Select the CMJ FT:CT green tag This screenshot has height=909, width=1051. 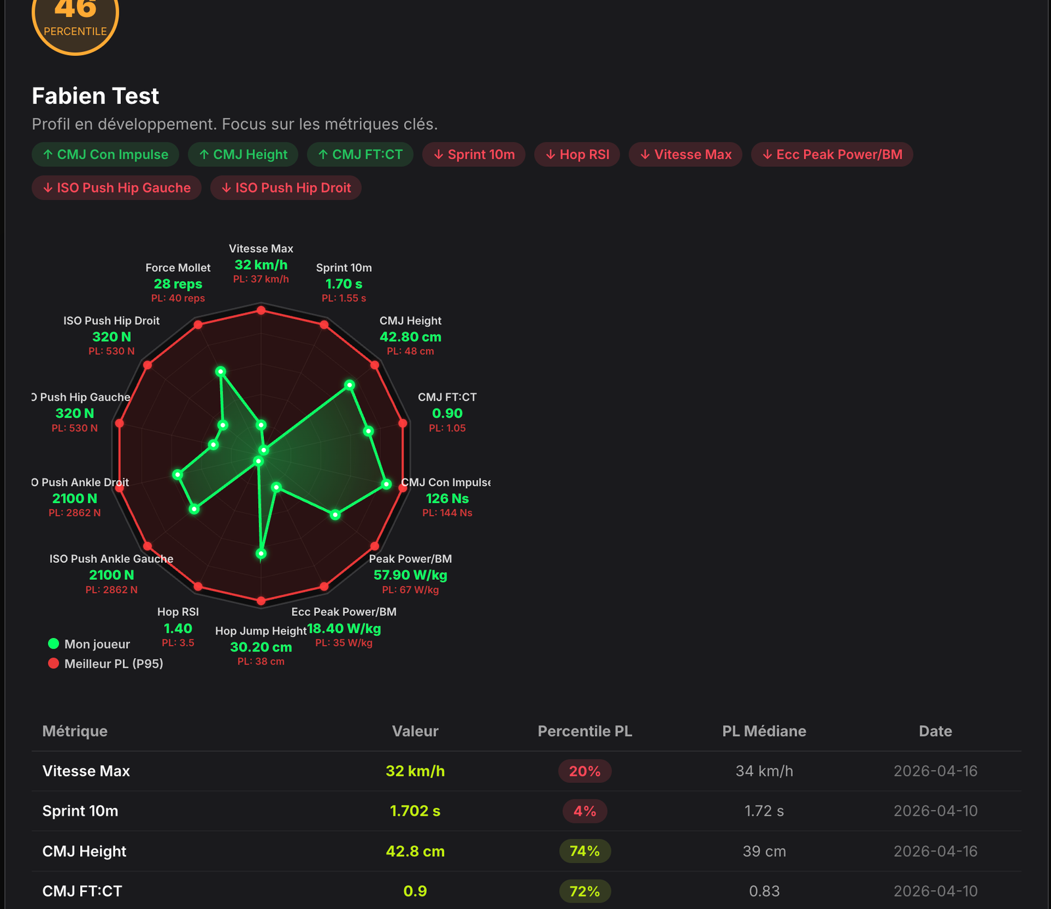point(360,154)
